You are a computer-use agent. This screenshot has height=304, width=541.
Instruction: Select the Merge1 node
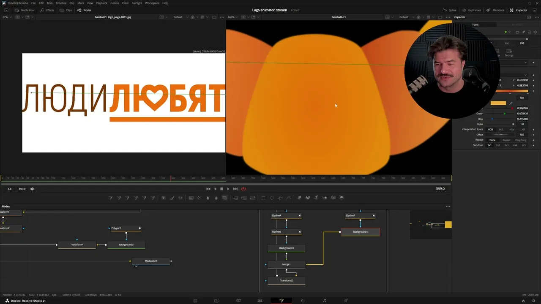(x=286, y=264)
